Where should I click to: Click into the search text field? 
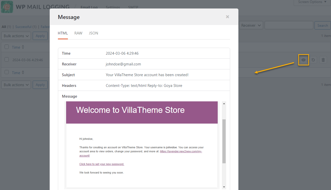289,25
